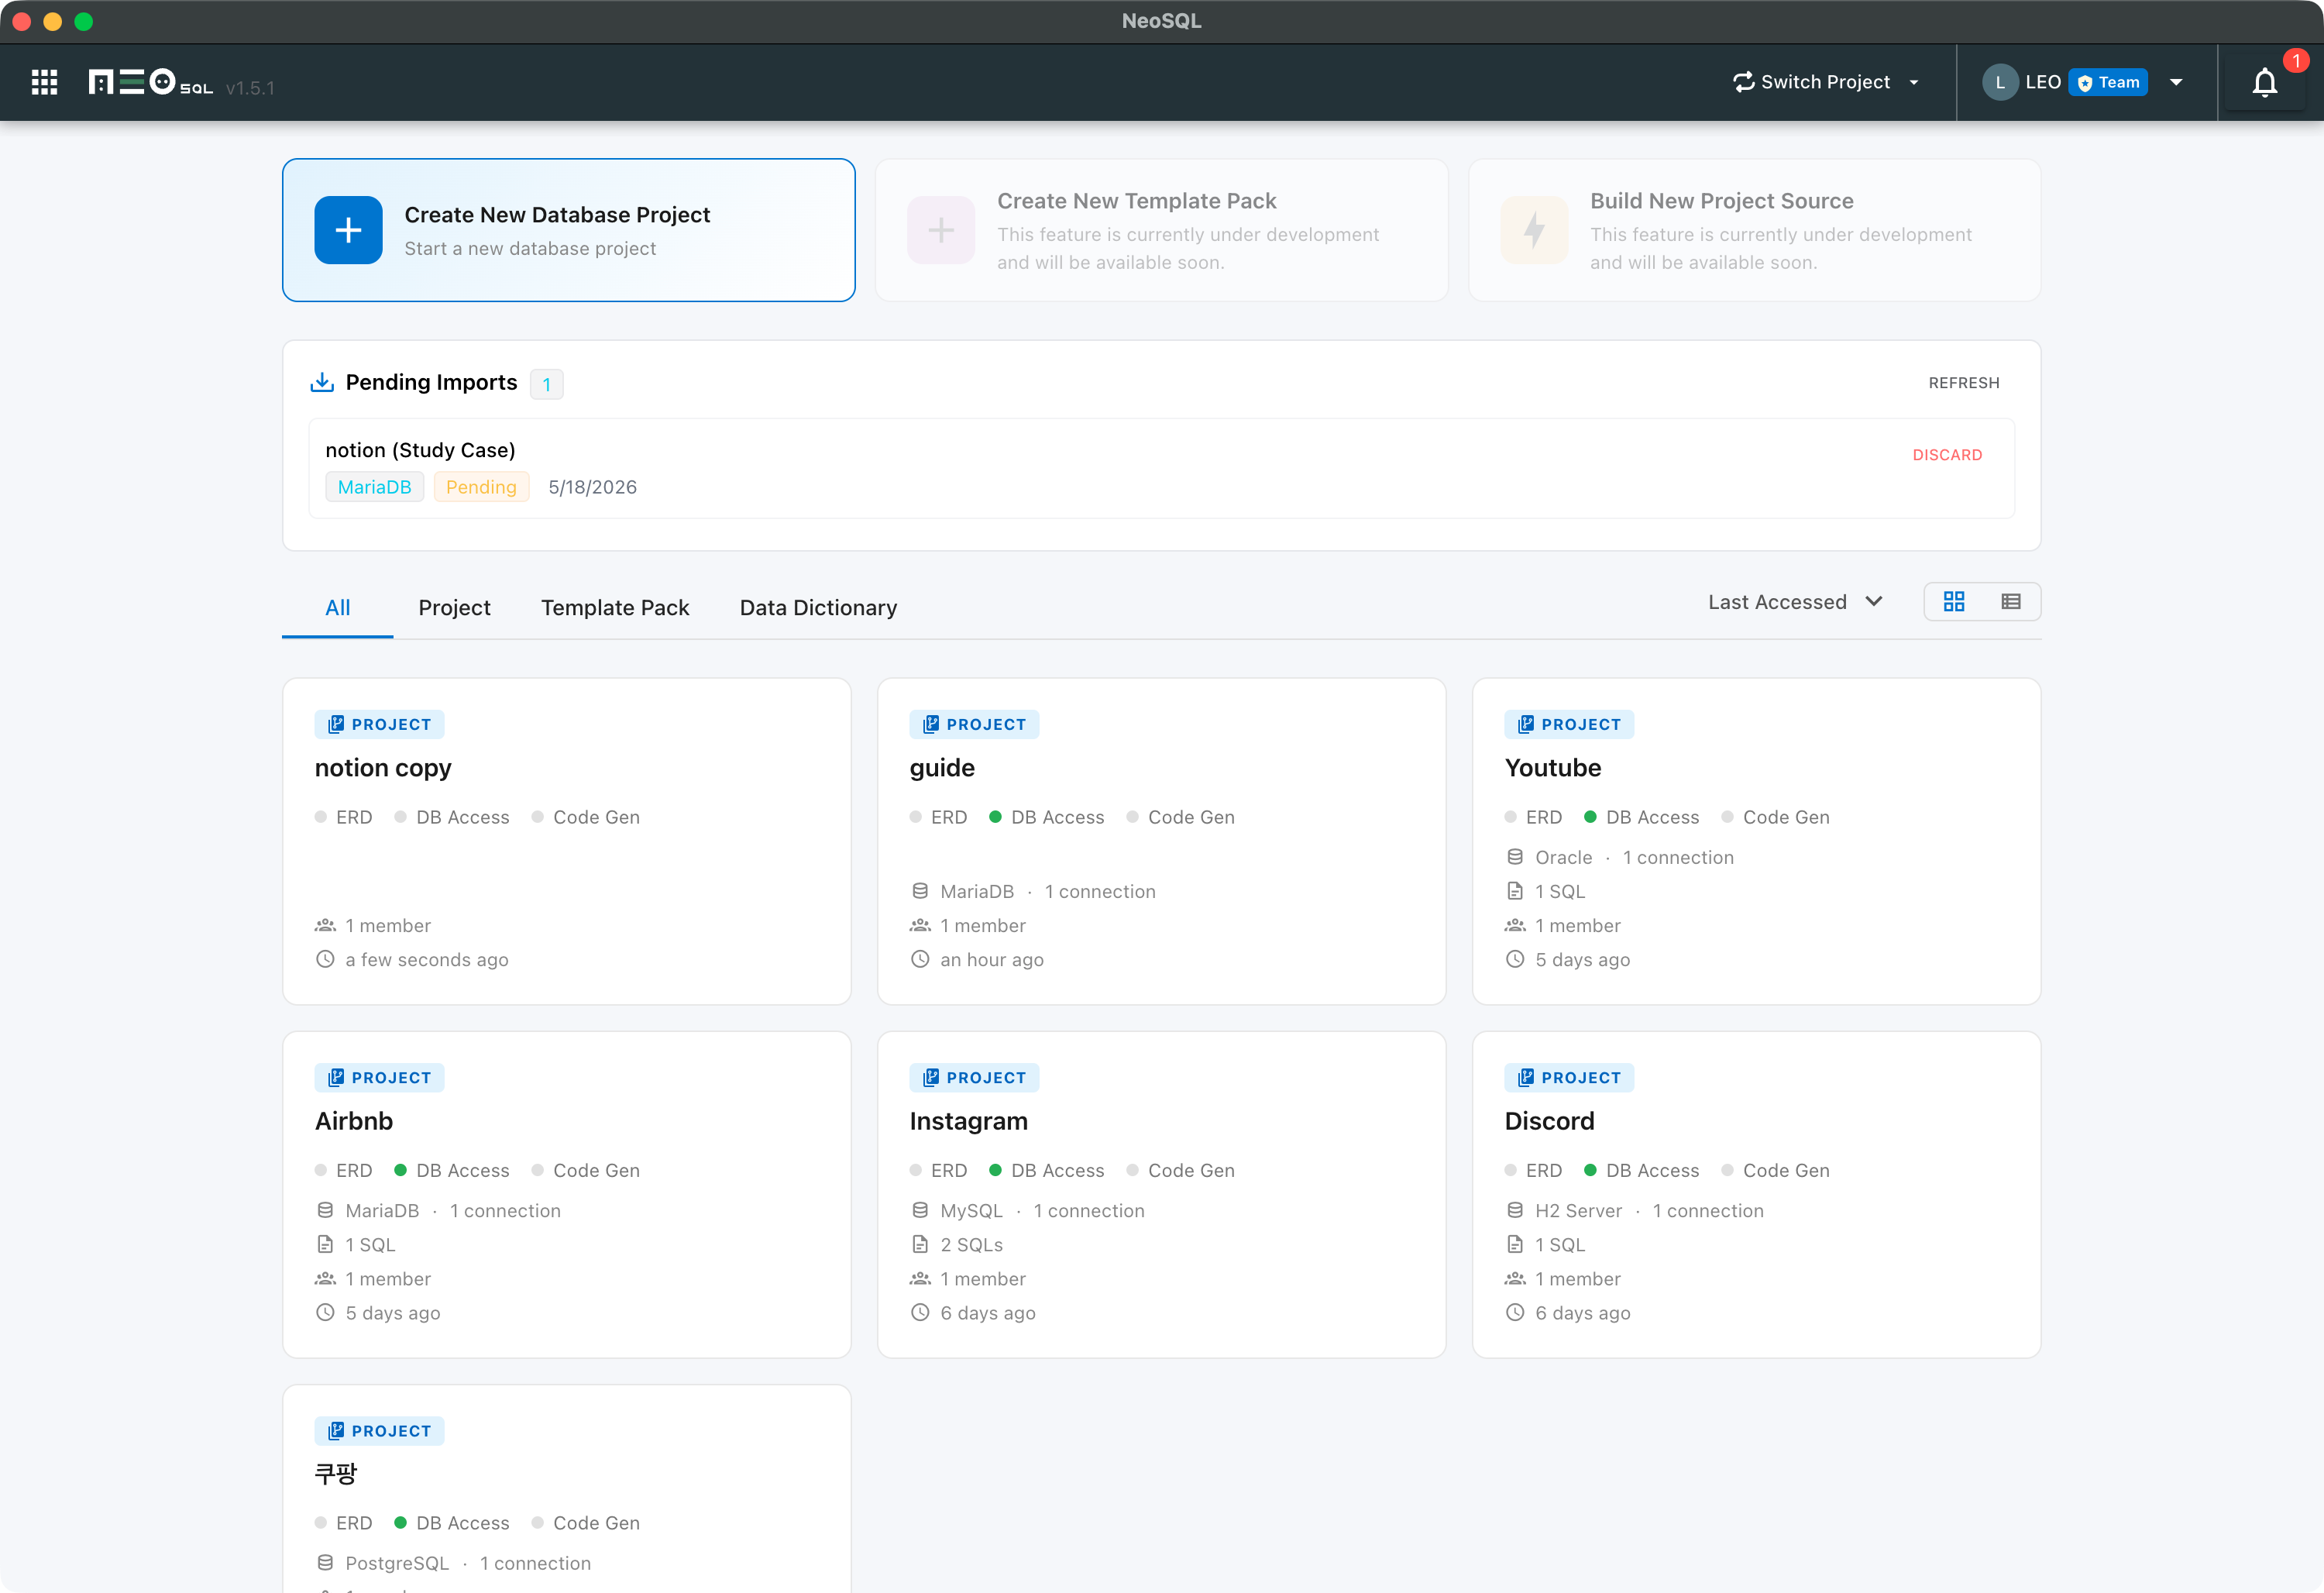Click the project icon on Discord card
The width and height of the screenshot is (2324, 1593).
1526,1077
